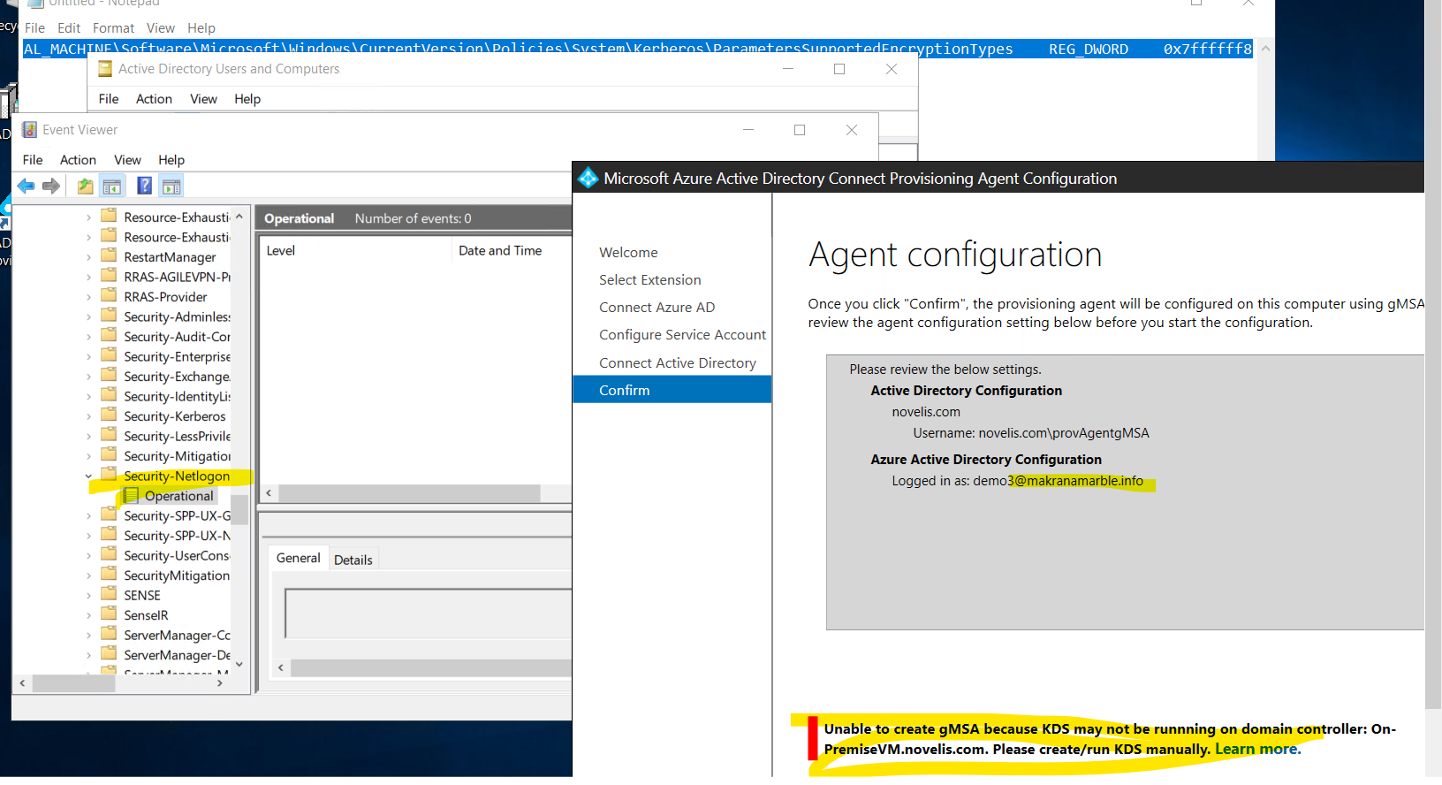Click the Up One Level folder icon
The width and height of the screenshot is (1442, 785).
(85, 186)
